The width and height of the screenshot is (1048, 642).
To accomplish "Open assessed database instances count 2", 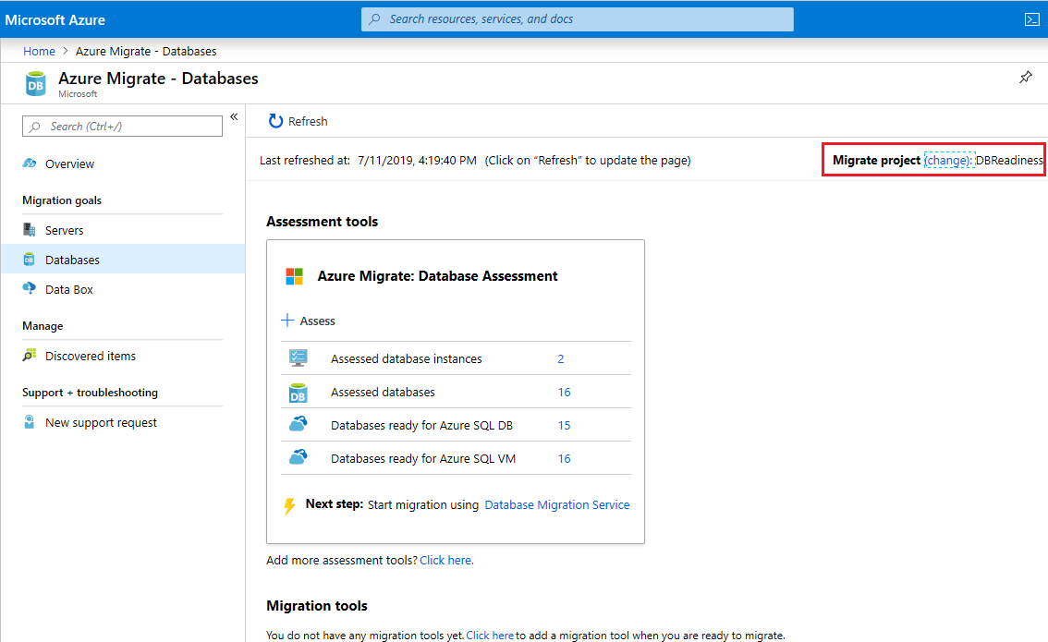I will pyautogui.click(x=561, y=358).
